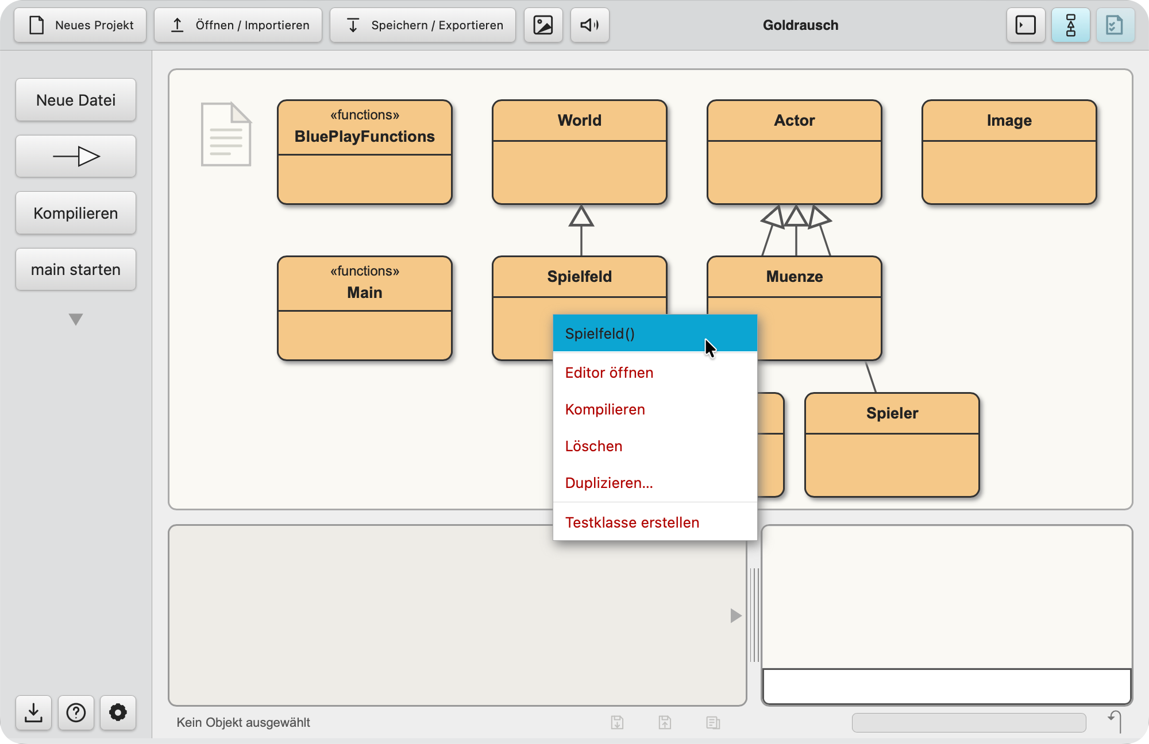1149x744 pixels.
Task: Toggle the test checklist view button
Action: (1115, 25)
